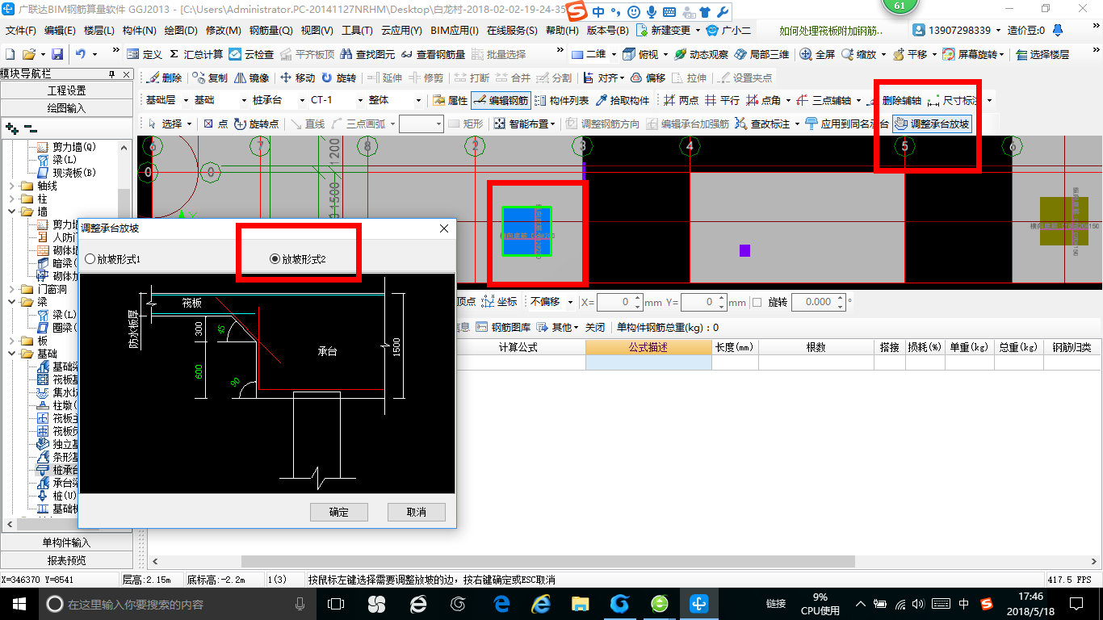Click the 旋转 rotate tool
This screenshot has height=620, width=1103.
coord(339,78)
